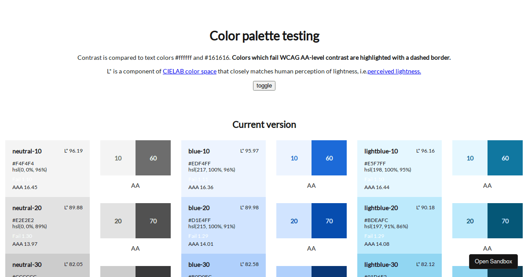Select the lightblue-20 color card

[399, 225]
